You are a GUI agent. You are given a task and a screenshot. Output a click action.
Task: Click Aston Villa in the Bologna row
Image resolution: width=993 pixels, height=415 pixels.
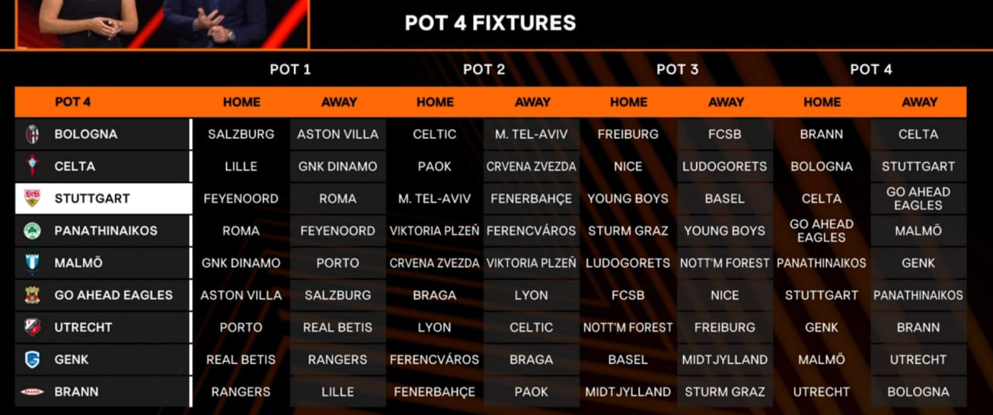tap(337, 134)
